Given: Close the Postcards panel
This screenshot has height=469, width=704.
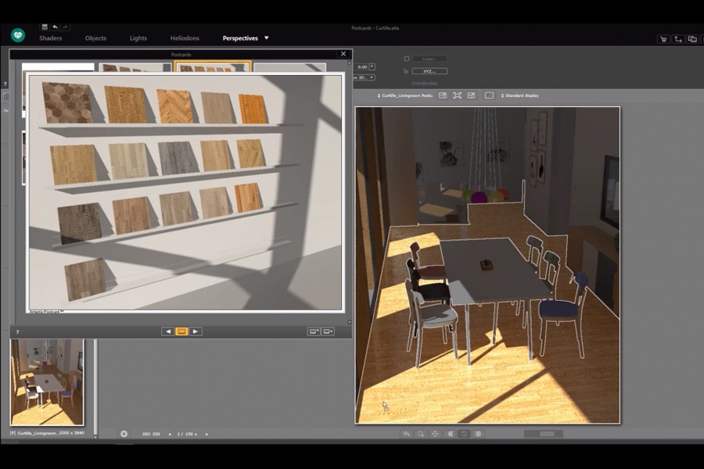Looking at the screenshot, I should point(343,54).
